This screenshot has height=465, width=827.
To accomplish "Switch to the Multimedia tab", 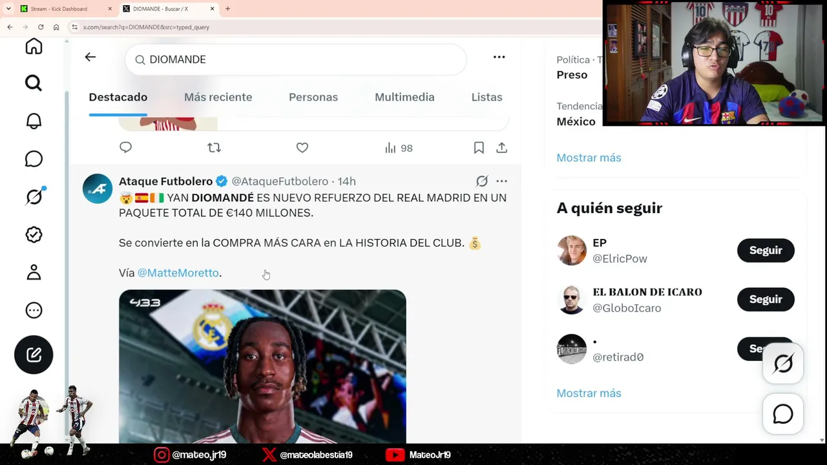I will coord(404,97).
